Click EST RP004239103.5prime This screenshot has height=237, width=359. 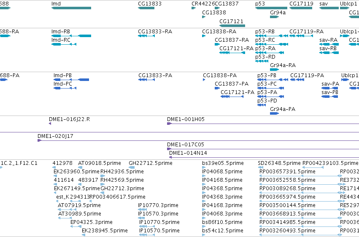coord(313,167)
